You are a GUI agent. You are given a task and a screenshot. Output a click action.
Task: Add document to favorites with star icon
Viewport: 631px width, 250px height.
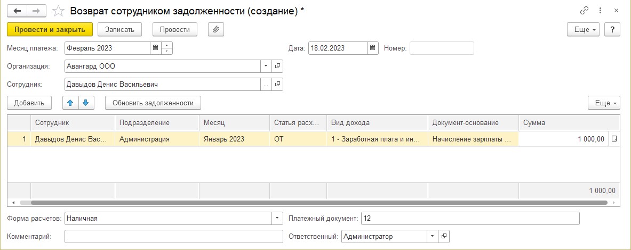[x=59, y=11]
